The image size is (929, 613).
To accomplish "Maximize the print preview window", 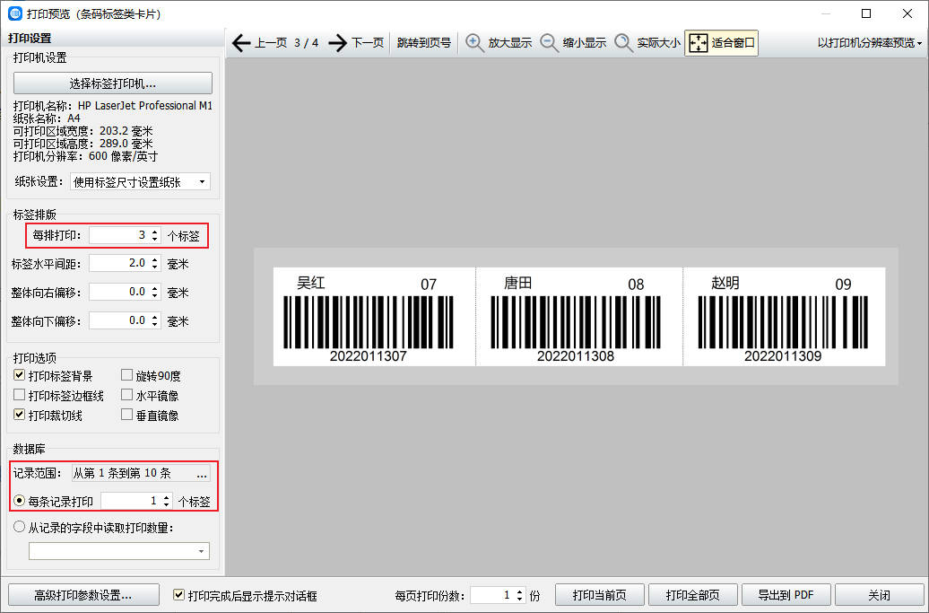I will coord(866,13).
